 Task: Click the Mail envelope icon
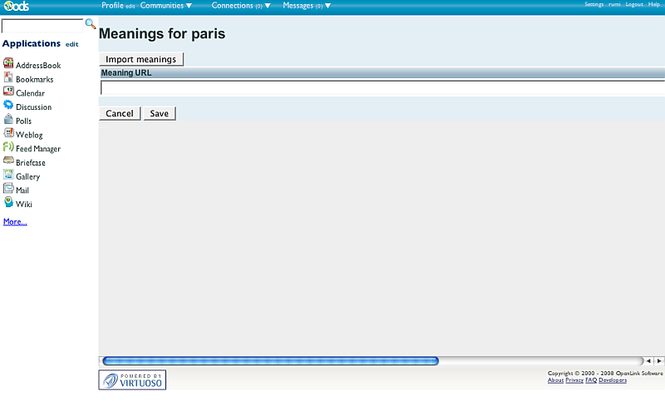[8, 190]
